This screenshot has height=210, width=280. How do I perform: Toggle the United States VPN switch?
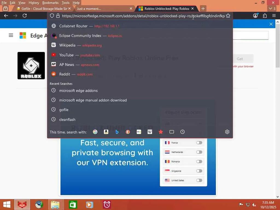click(199, 180)
